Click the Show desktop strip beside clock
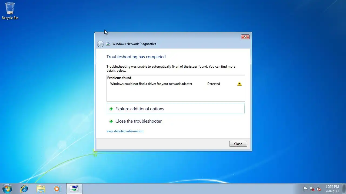346x194 pixels. point(344,189)
